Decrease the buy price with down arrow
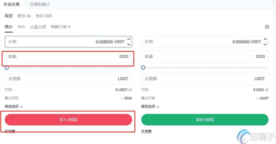 (x=129, y=44)
